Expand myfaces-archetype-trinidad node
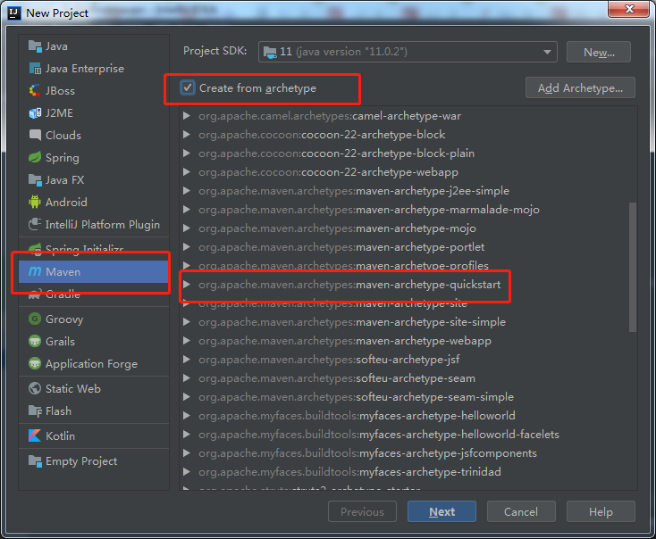This screenshot has height=539, width=656. pyautogui.click(x=187, y=472)
